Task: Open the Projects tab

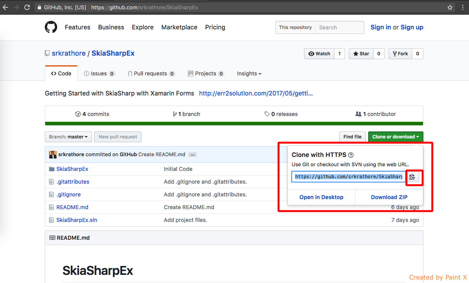Action: [206, 73]
